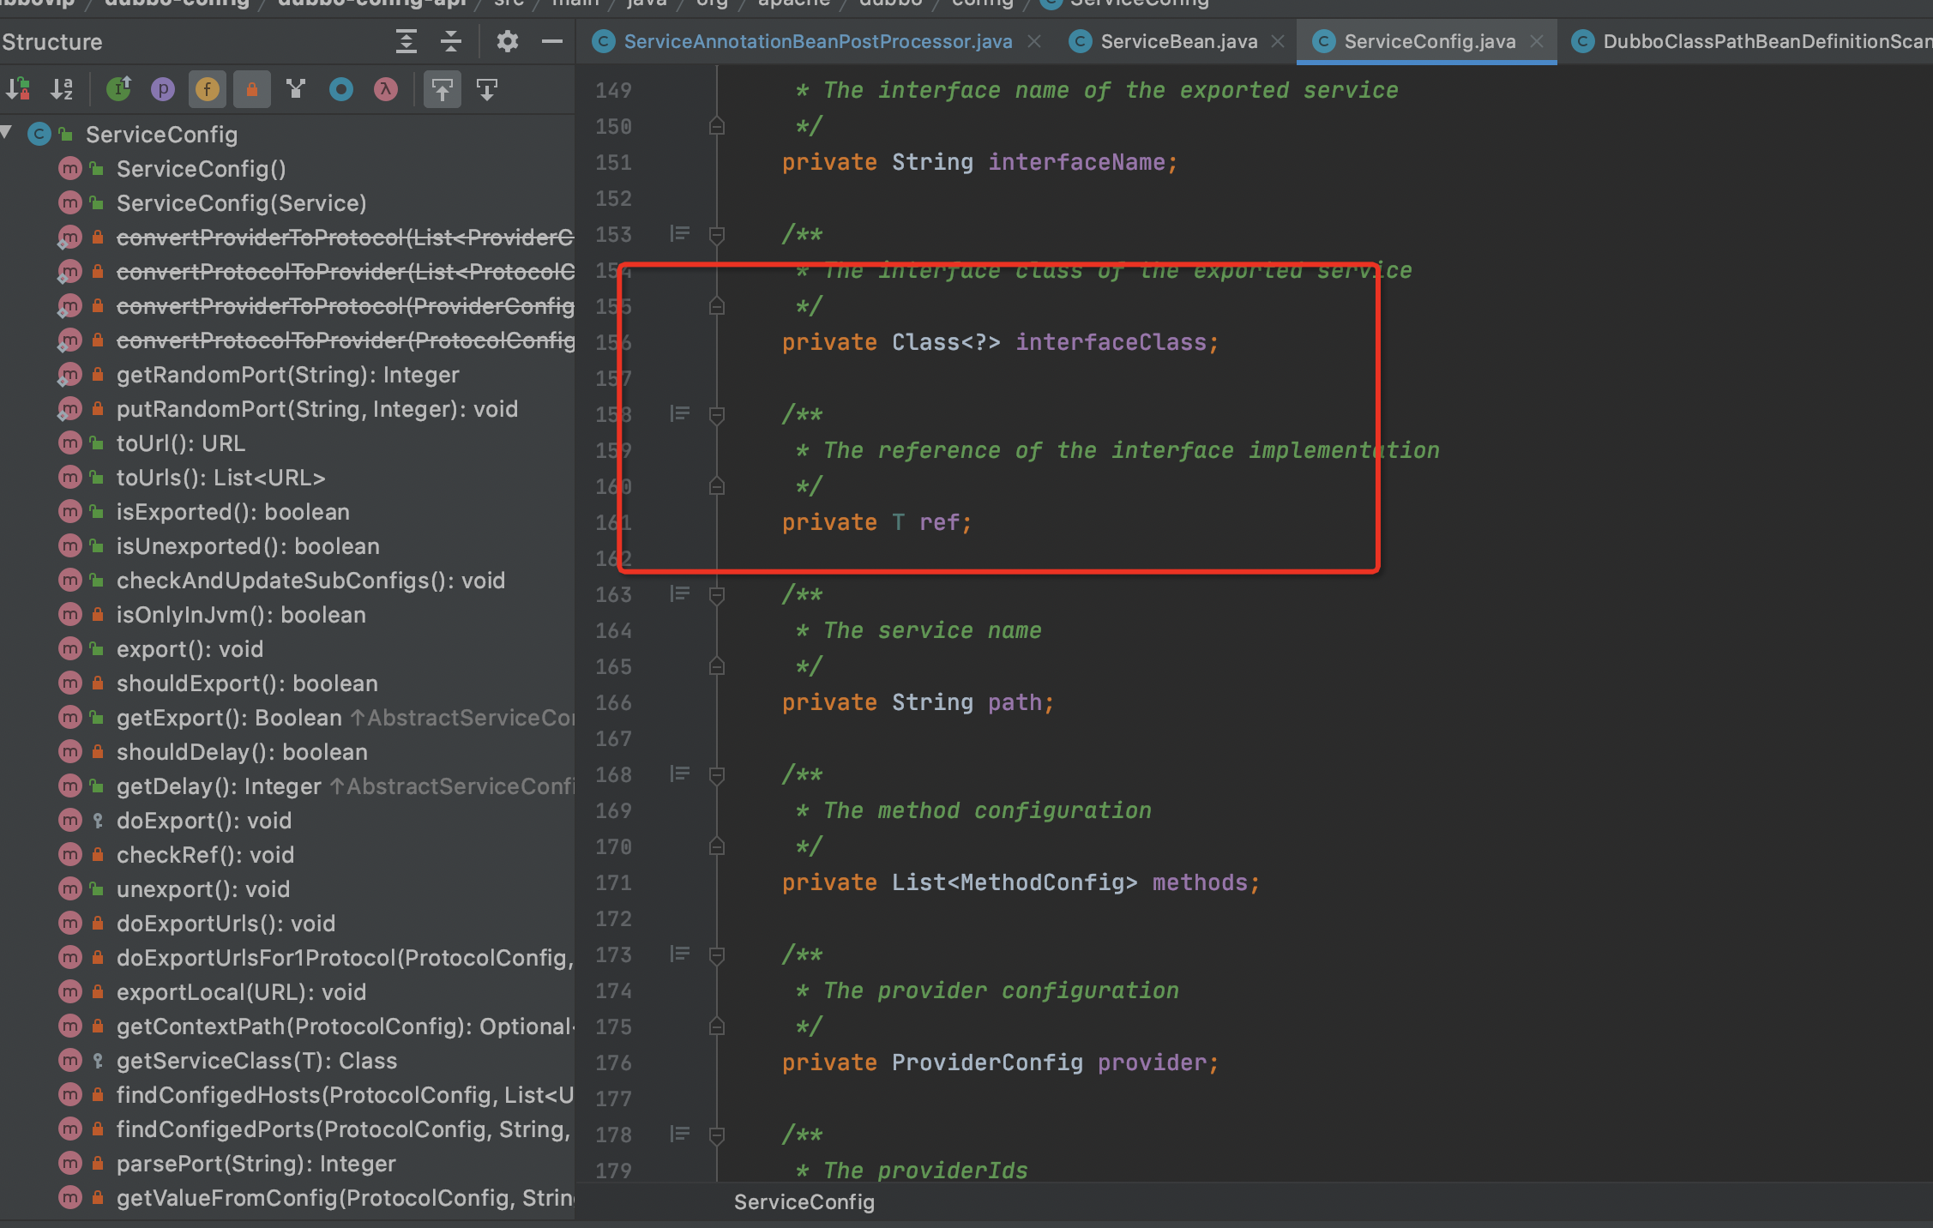The width and height of the screenshot is (1933, 1228).
Task: Toggle Autoscroll from Source icon
Action: point(487,89)
